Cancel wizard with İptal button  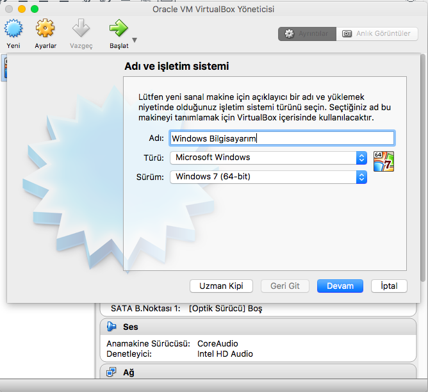click(x=389, y=286)
